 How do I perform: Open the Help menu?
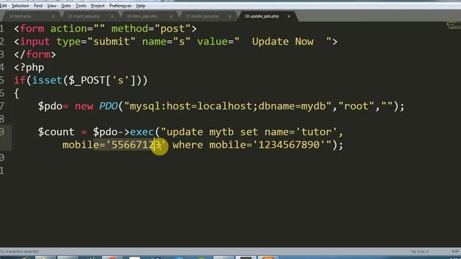(x=141, y=6)
